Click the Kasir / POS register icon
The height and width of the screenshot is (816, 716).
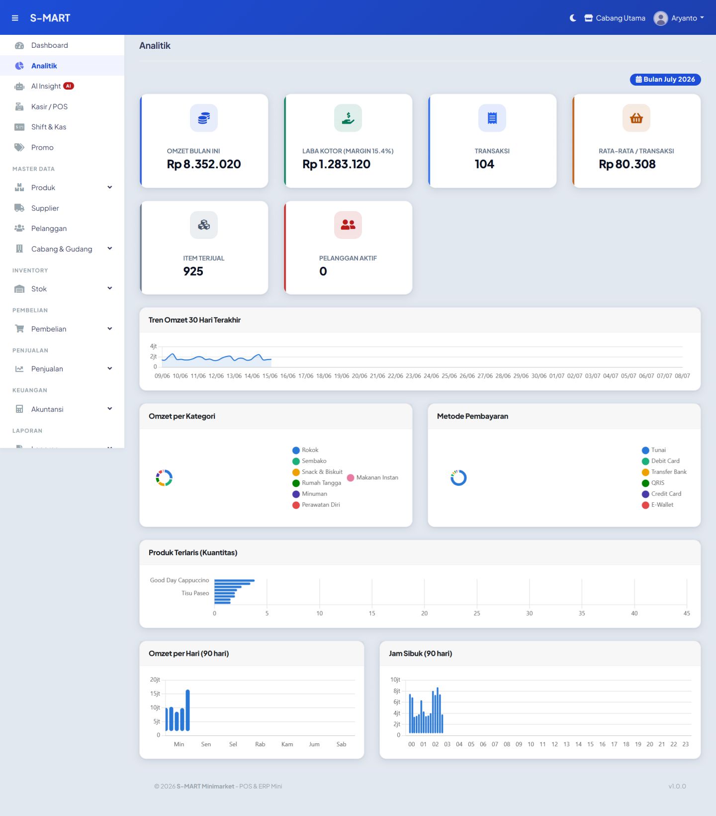pos(19,107)
